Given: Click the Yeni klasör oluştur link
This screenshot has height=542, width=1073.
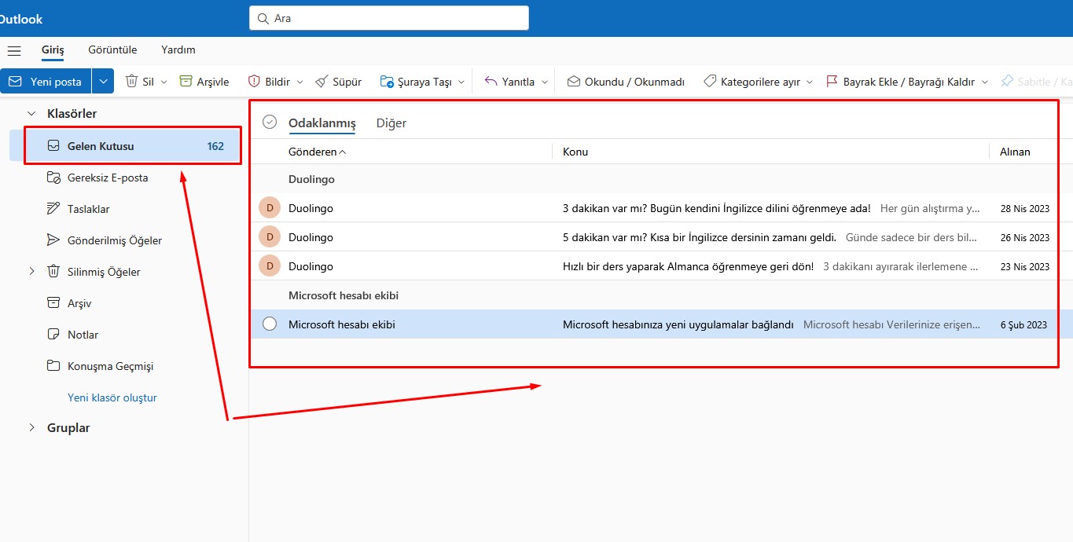Looking at the screenshot, I should (111, 397).
